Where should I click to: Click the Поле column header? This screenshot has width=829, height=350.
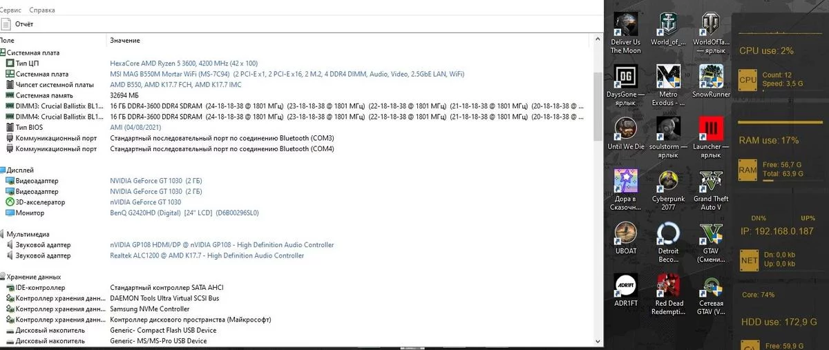tap(7, 41)
